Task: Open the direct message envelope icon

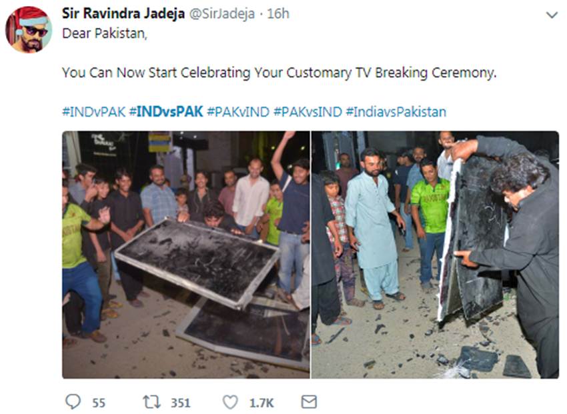Action: 309,402
